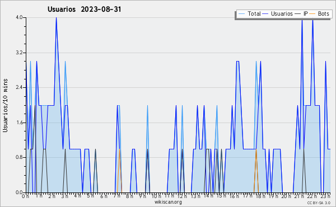The width and height of the screenshot is (336, 207).
Task: Click the 2.4 y-axis value
Action: click(x=19, y=87)
